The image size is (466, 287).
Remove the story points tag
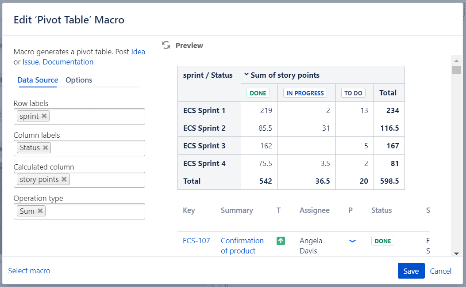(64, 179)
